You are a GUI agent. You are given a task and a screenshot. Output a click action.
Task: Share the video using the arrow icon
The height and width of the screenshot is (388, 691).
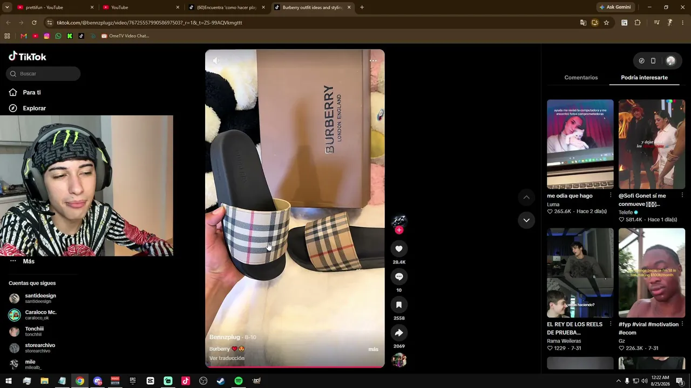399,333
